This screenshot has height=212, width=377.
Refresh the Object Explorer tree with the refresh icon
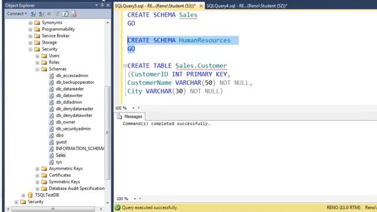click(x=65, y=14)
